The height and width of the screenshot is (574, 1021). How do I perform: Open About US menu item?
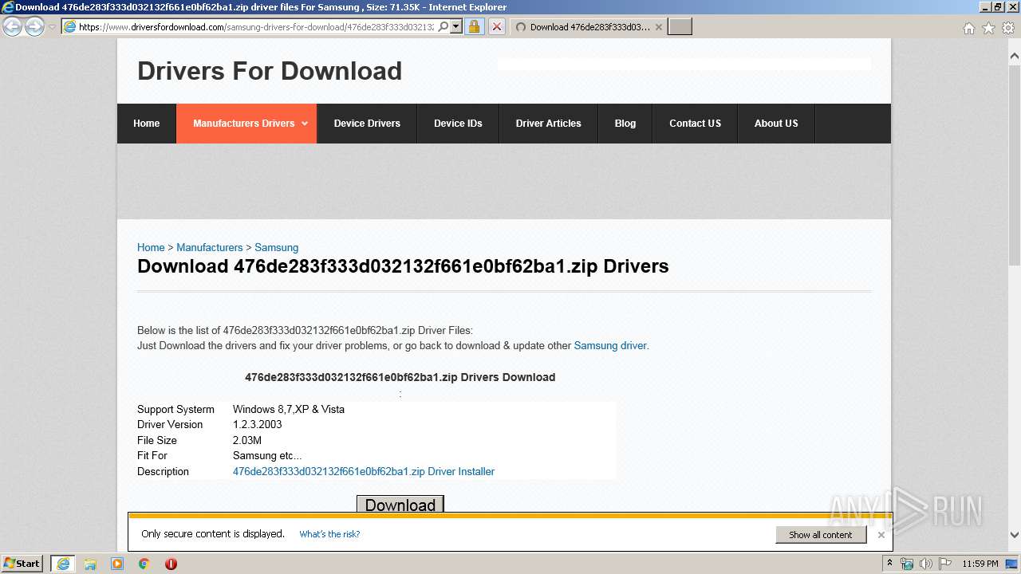[776, 124]
